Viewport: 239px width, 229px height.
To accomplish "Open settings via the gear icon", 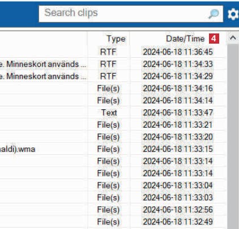I will click(233, 14).
